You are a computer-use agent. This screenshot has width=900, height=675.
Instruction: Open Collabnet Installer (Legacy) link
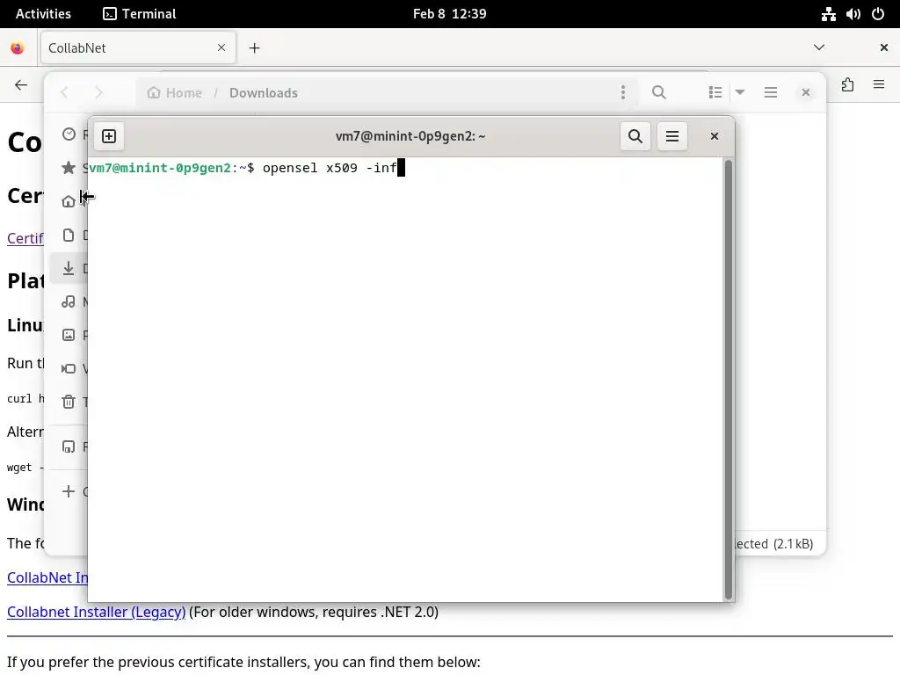pyautogui.click(x=97, y=612)
